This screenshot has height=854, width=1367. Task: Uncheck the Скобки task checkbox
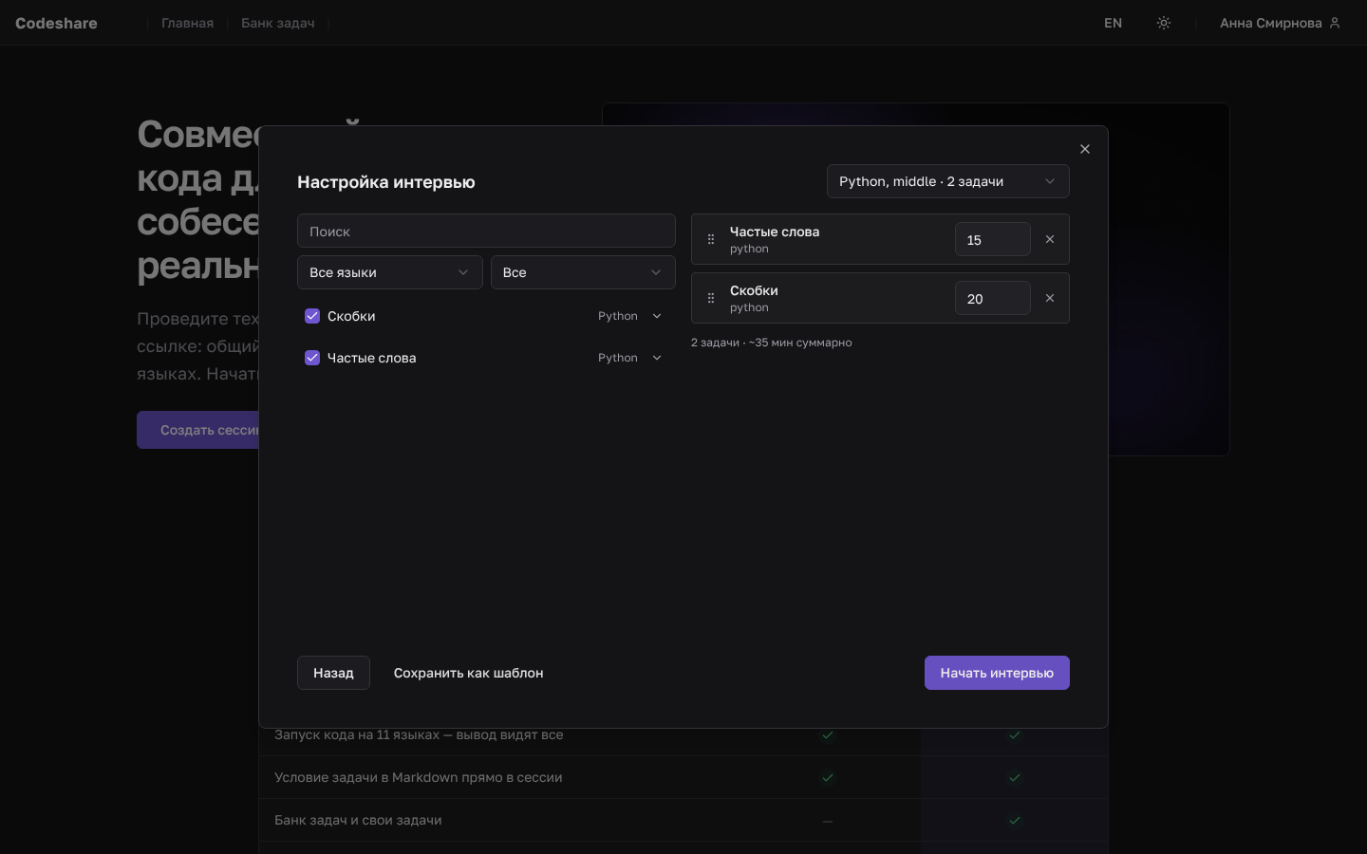pyautogui.click(x=312, y=316)
